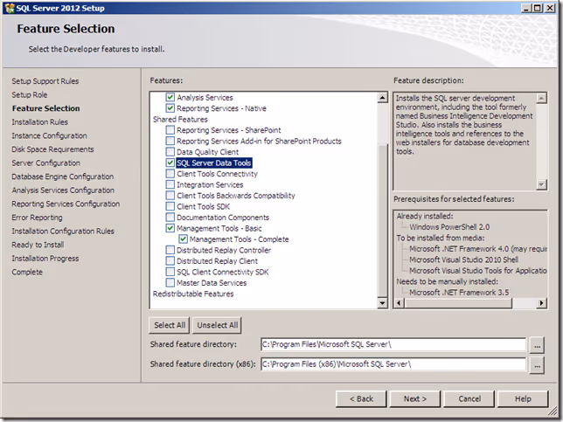Click Installation Configuration Rules step

[63, 231]
